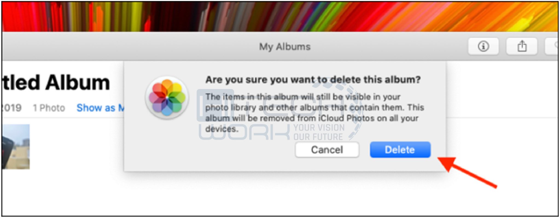Click the Untitled Album heading
This screenshot has height=218, width=560.
click(56, 83)
